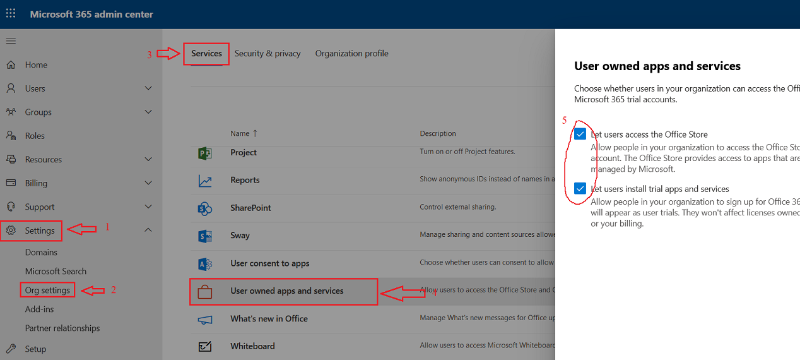The height and width of the screenshot is (360, 800).
Task: Open Org settings in sidebar
Action: (x=47, y=290)
